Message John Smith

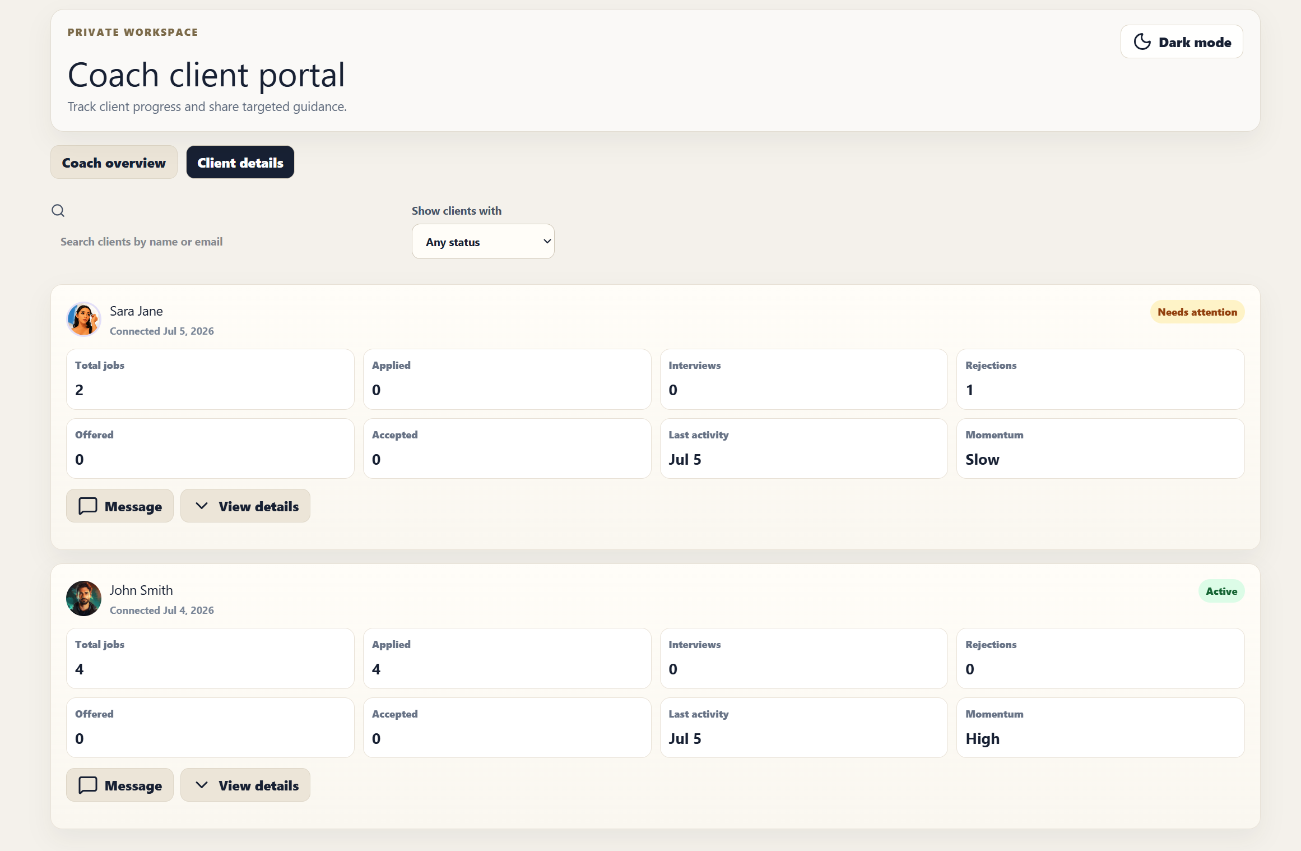pyautogui.click(x=120, y=785)
